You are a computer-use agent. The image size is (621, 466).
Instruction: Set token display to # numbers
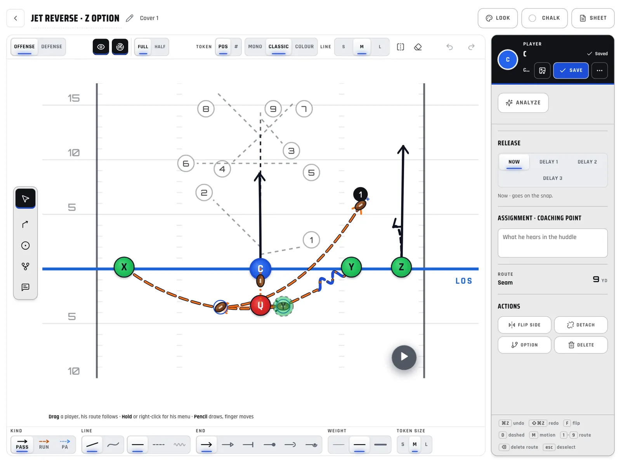(x=236, y=47)
